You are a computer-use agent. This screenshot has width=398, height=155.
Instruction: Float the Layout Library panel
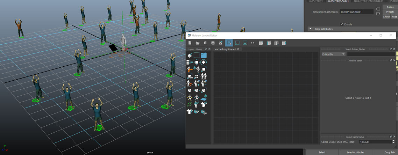(206, 49)
